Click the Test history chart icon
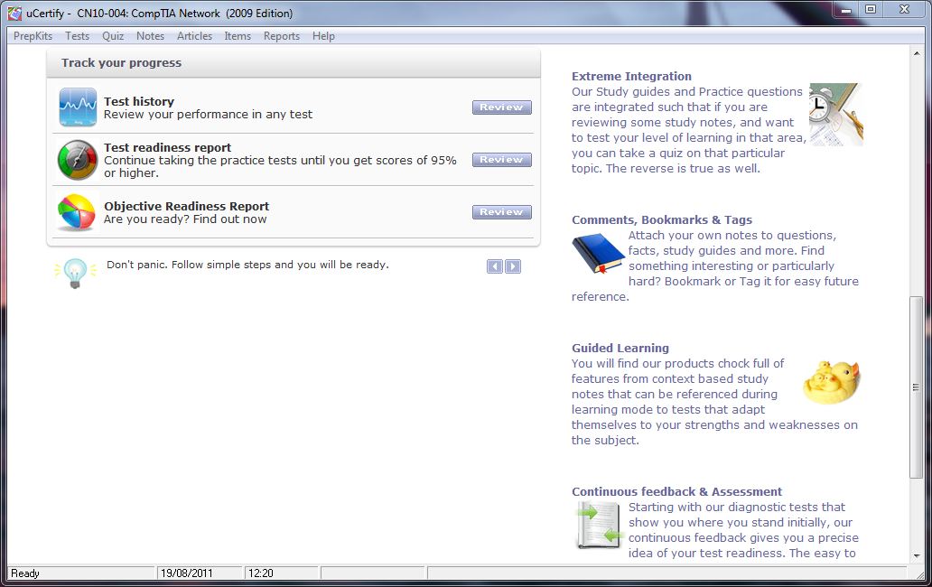This screenshot has height=587, width=932. [78, 107]
